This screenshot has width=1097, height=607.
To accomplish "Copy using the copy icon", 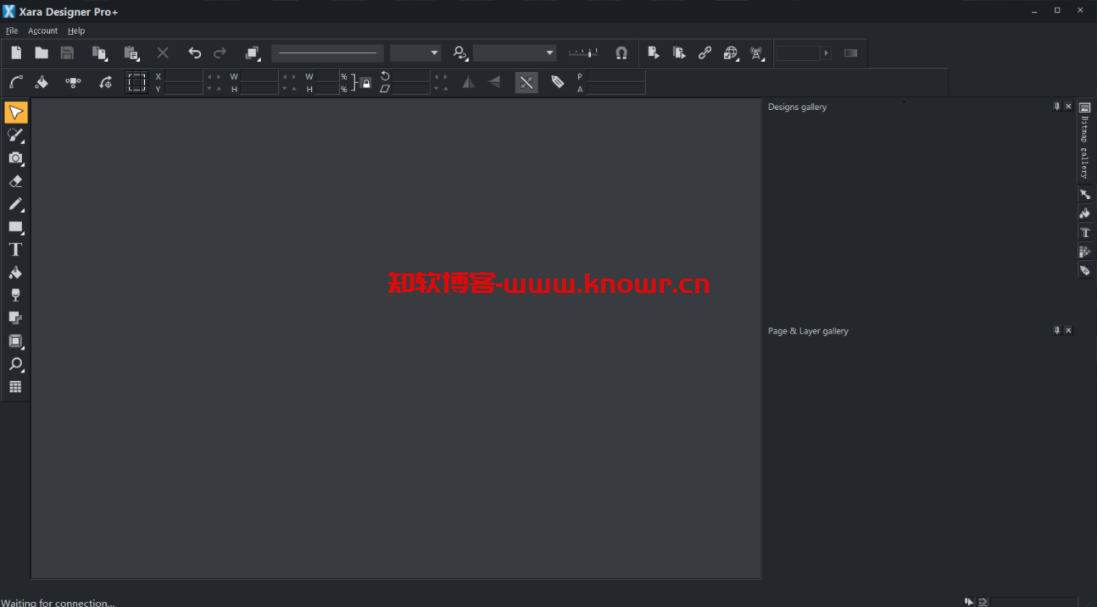I will 100,52.
